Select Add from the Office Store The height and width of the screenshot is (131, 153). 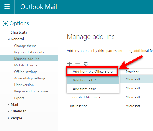click(x=93, y=72)
